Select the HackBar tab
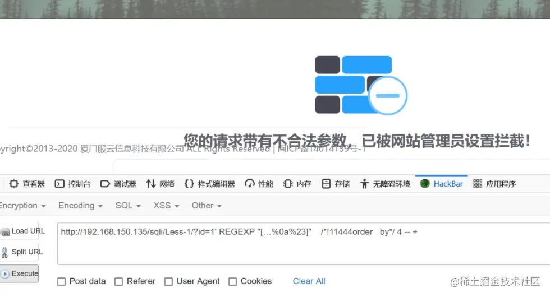This screenshot has width=550, height=297. tap(442, 184)
